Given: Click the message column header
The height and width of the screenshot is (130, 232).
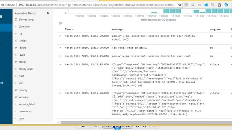Looking at the screenshot, I should (117, 29).
